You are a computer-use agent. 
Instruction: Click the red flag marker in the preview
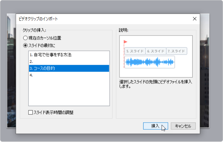(126, 42)
